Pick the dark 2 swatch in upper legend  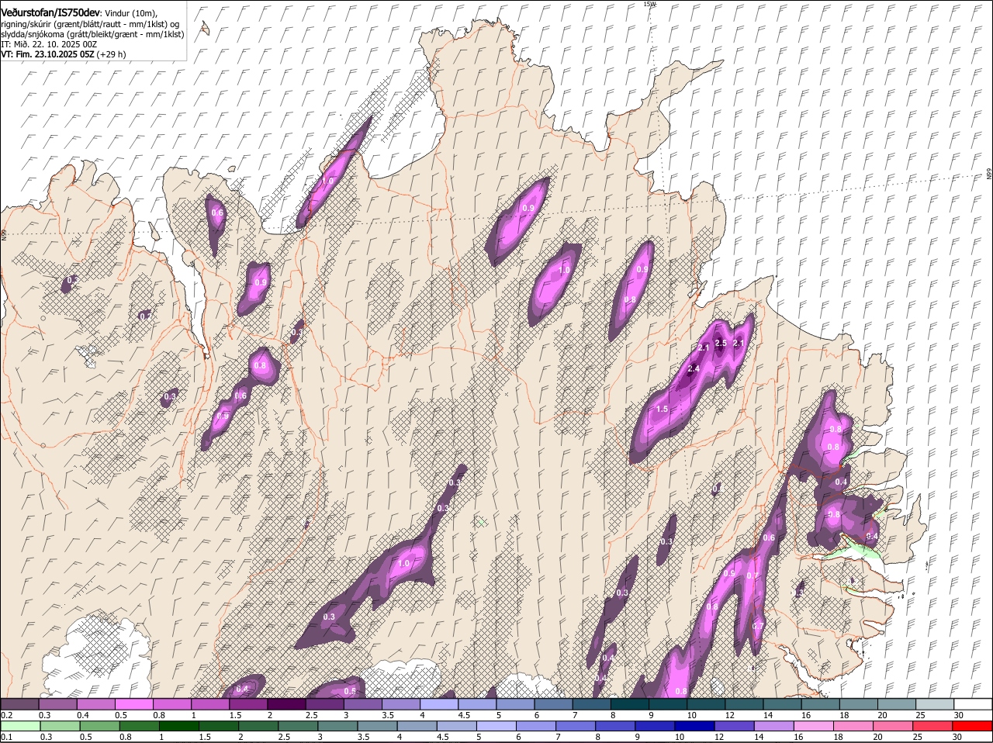coord(286,704)
